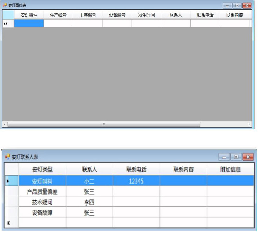Image resolution: width=258 pixels, height=232 pixels.
Task: Click the 发生时间 column header
Action: tap(146, 15)
